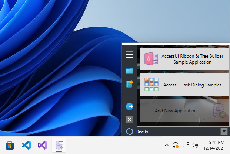Expand the dropdown arrow in the status bar
This screenshot has height=154, width=230.
(x=224, y=131)
